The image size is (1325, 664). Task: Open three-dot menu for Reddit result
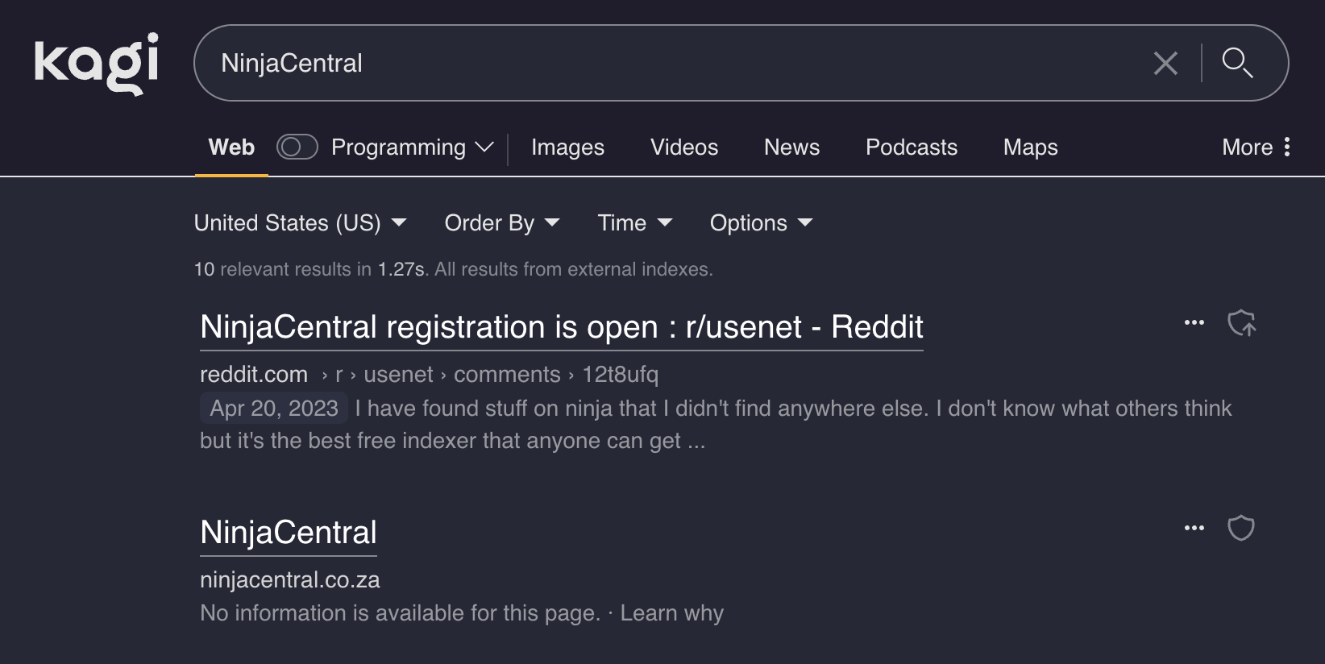point(1194,323)
